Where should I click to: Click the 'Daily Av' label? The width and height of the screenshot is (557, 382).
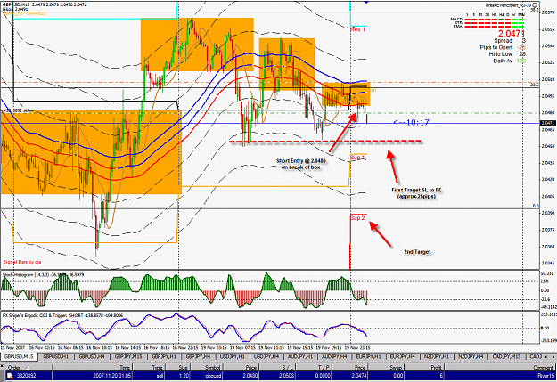click(x=503, y=61)
